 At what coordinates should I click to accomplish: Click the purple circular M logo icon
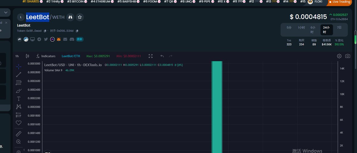click(x=52, y=39)
